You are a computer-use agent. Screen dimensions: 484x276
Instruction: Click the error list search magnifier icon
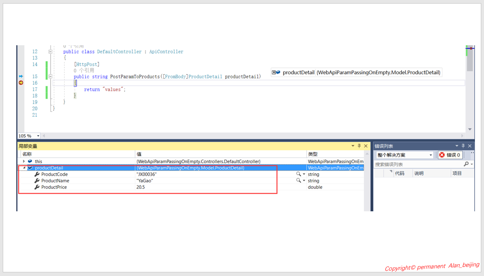[x=466, y=164]
